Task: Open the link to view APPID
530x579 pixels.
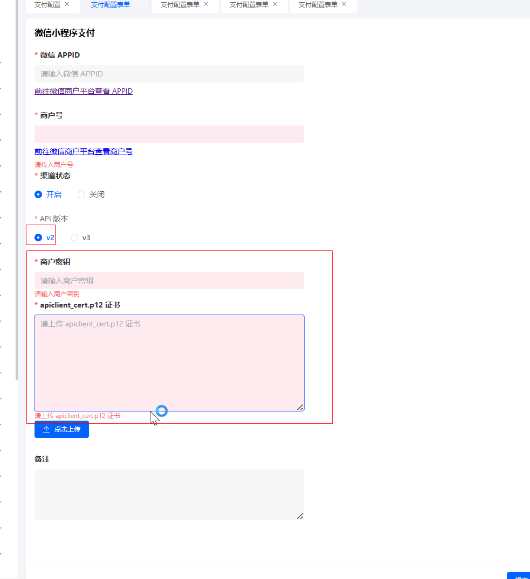Action: click(x=84, y=91)
